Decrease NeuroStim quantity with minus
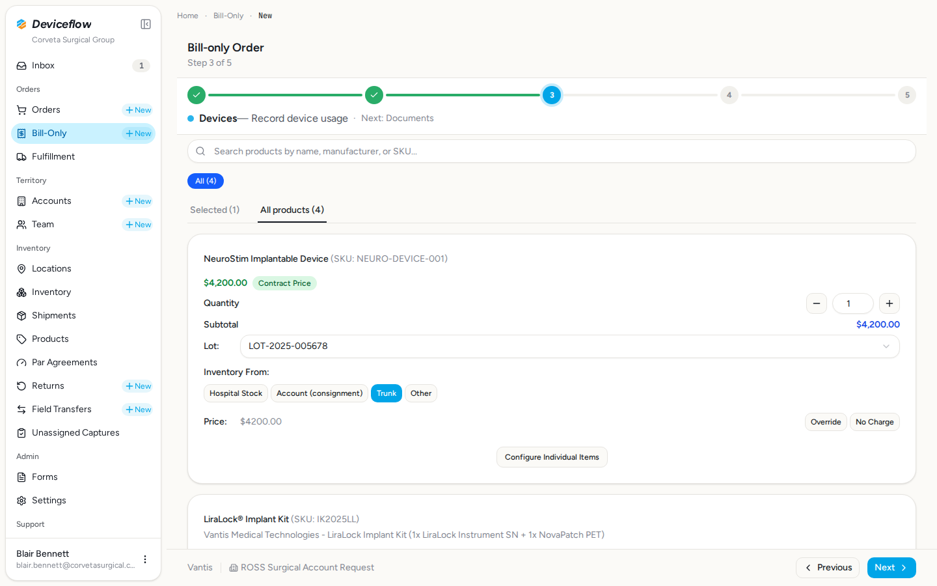This screenshot has height=586, width=937. click(x=817, y=303)
